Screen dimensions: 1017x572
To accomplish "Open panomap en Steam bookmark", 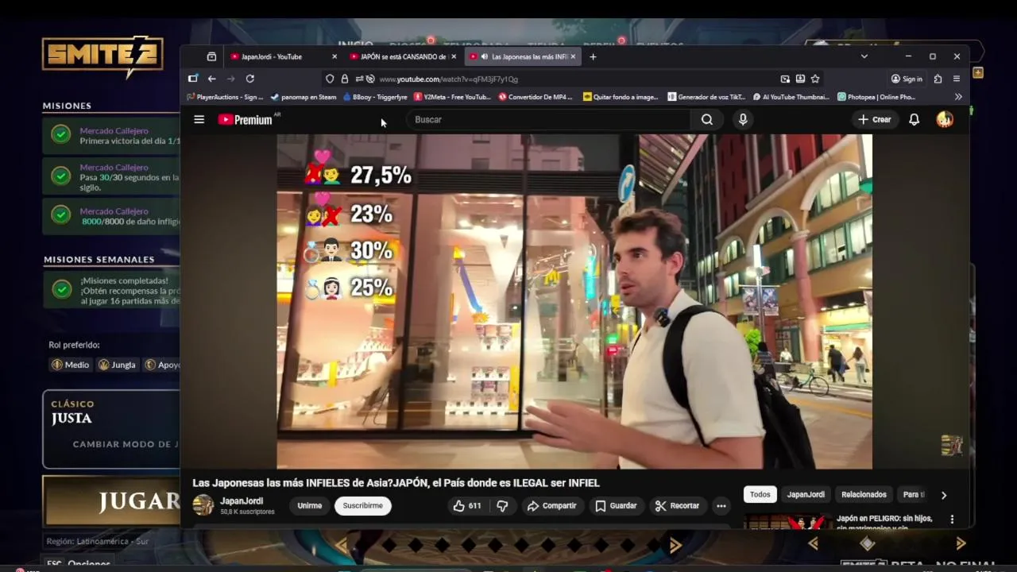I will click(x=304, y=97).
